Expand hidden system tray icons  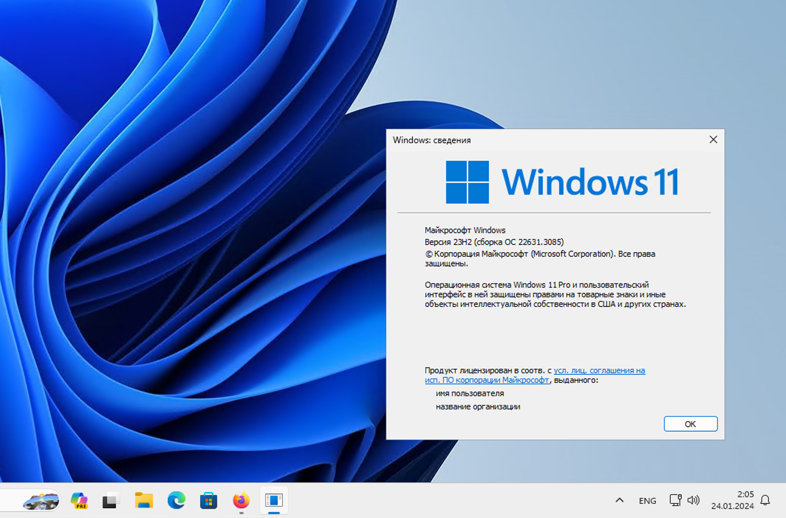620,501
